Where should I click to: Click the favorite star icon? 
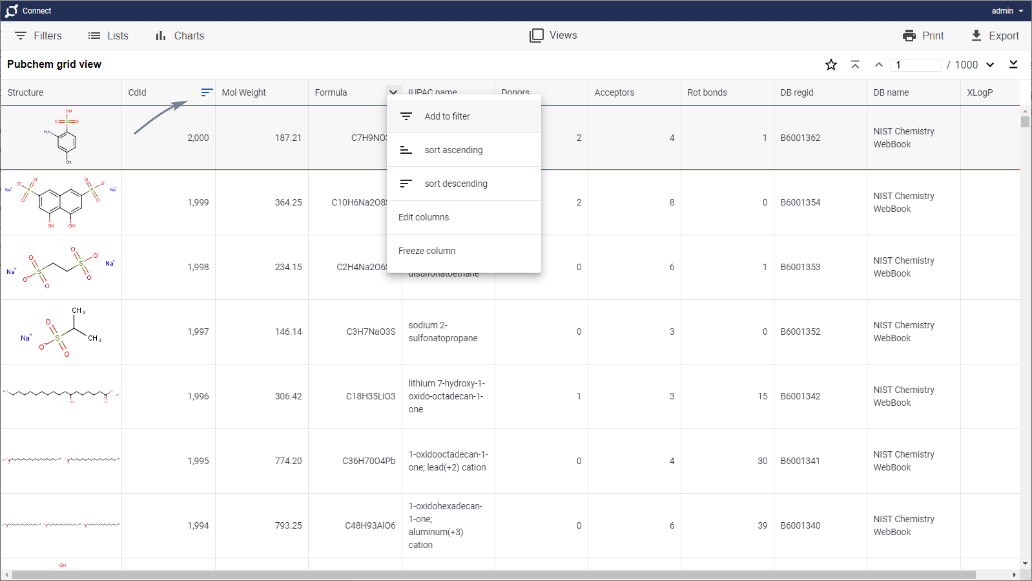pyautogui.click(x=831, y=65)
